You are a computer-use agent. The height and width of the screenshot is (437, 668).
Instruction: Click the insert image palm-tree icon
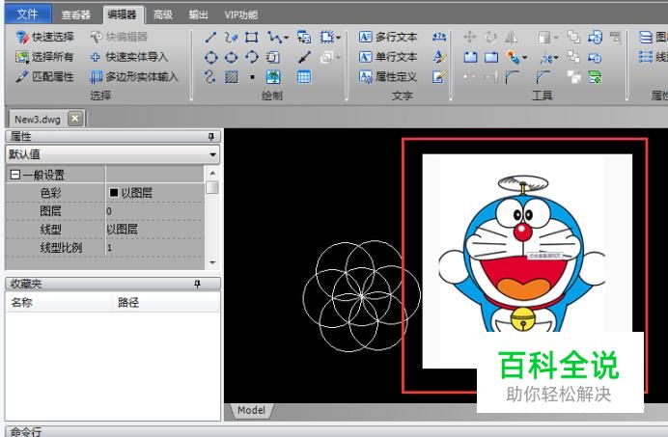click(273, 76)
